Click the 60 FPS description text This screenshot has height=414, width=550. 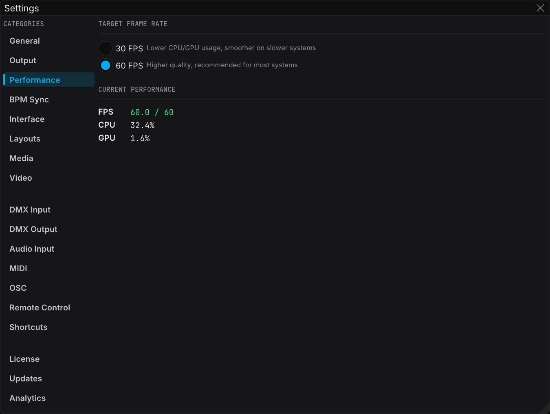click(x=222, y=65)
